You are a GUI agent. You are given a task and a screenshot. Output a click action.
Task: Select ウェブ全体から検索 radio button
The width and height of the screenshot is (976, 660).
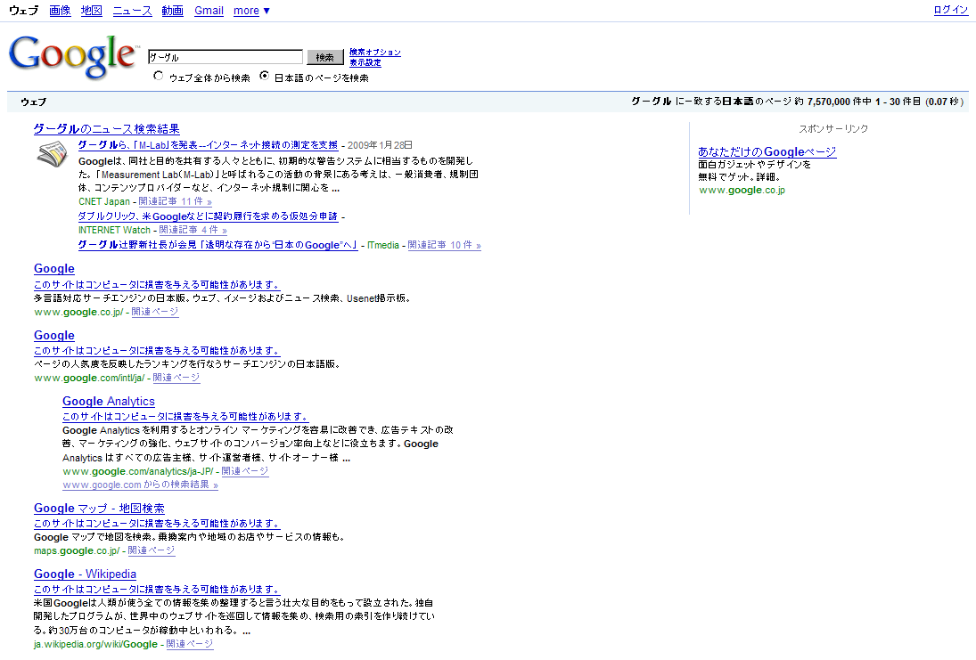159,77
